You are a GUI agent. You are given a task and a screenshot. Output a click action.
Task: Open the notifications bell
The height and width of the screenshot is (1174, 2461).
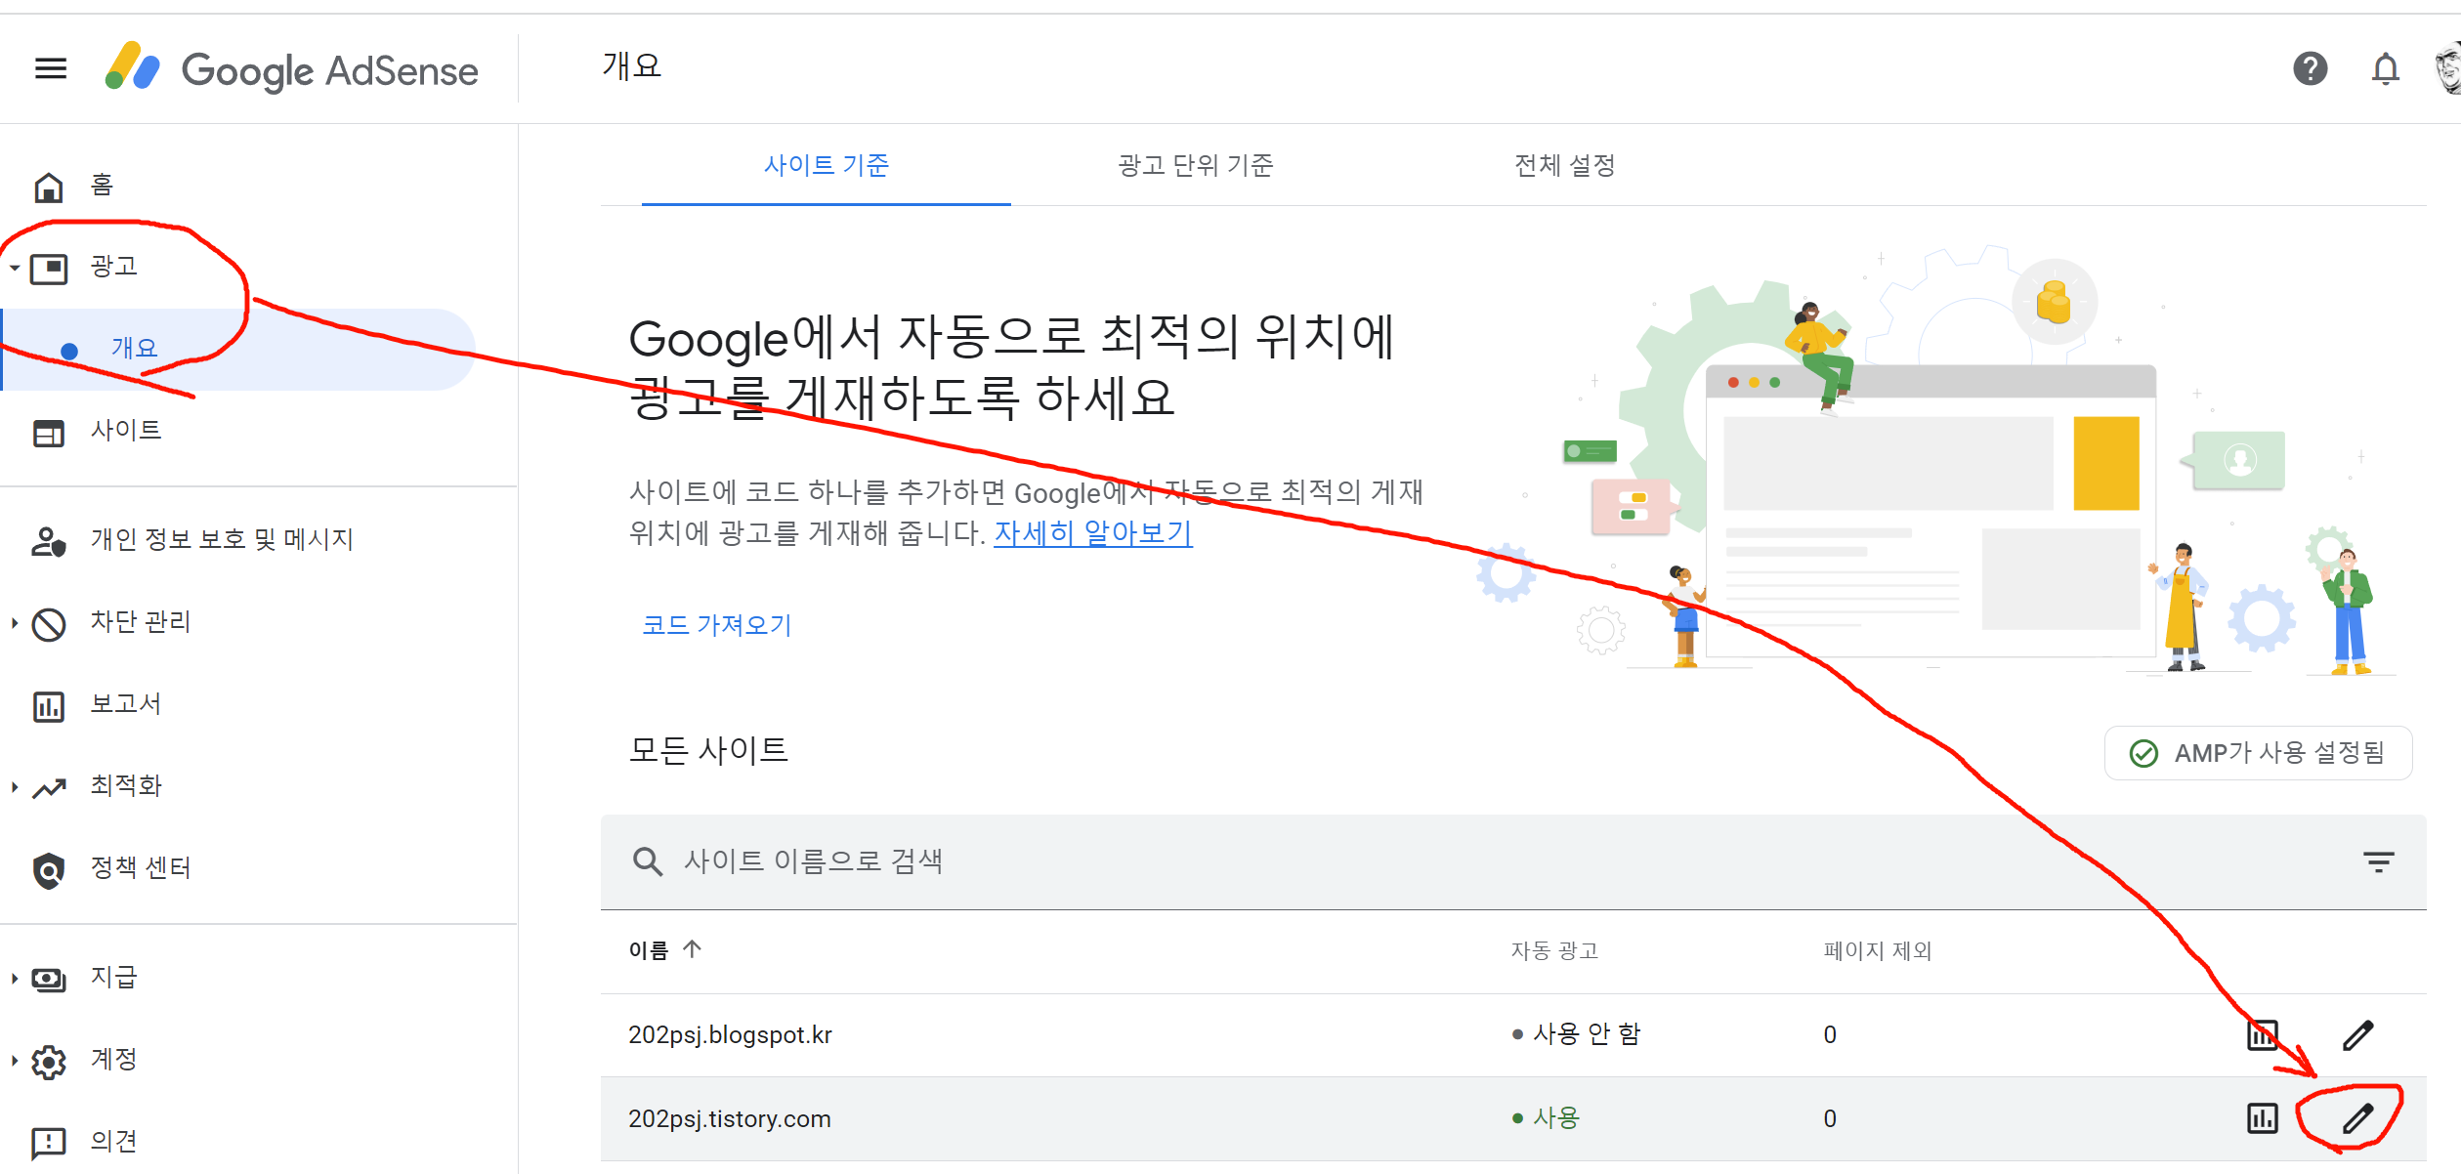2385,68
